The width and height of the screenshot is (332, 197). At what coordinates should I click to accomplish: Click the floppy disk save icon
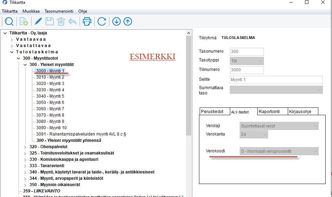pos(49,21)
